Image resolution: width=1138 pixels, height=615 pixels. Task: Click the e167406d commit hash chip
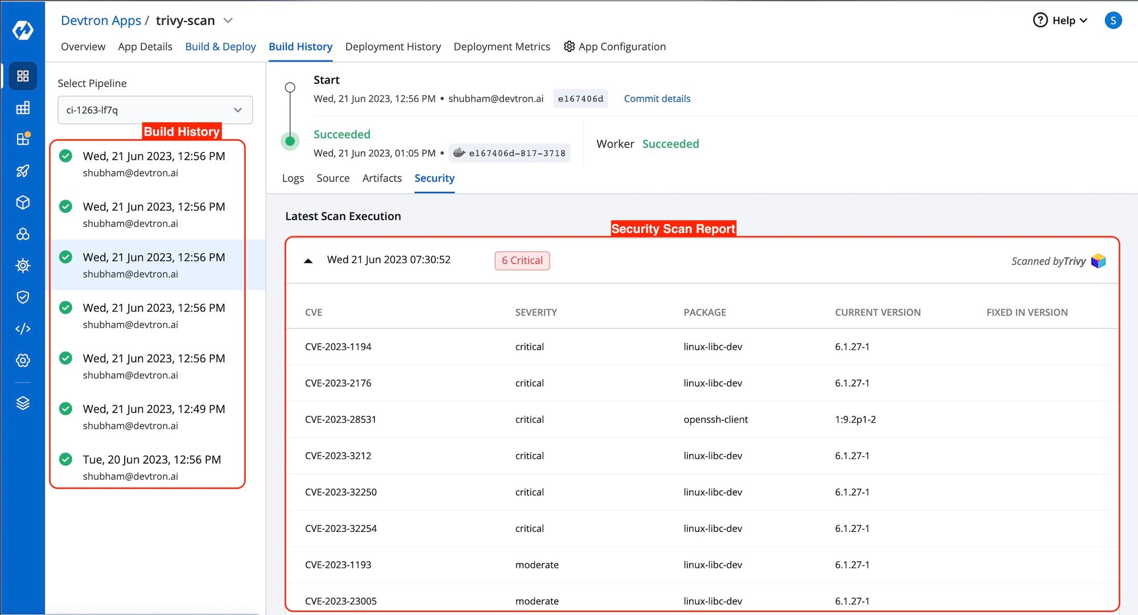tap(580, 98)
